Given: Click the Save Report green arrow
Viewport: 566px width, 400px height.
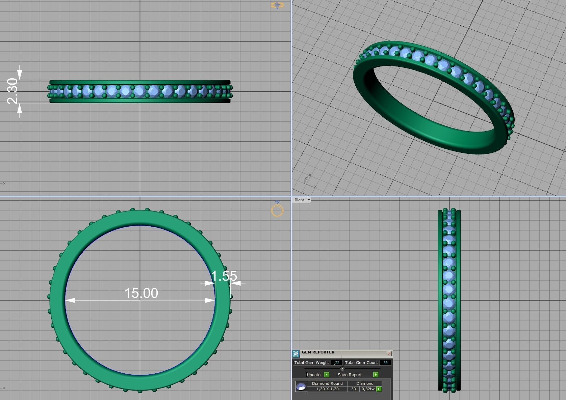Looking at the screenshot, I should point(376,374).
